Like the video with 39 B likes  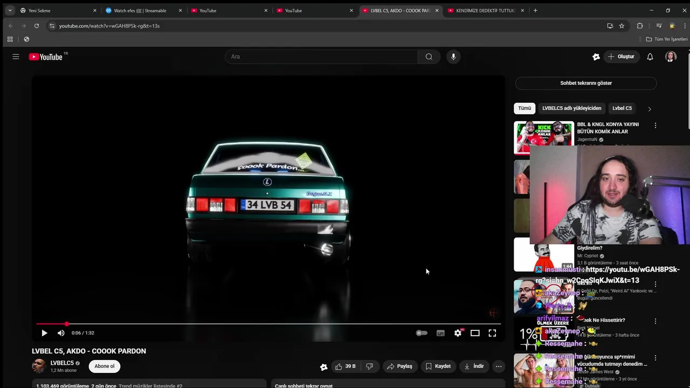[x=345, y=366]
